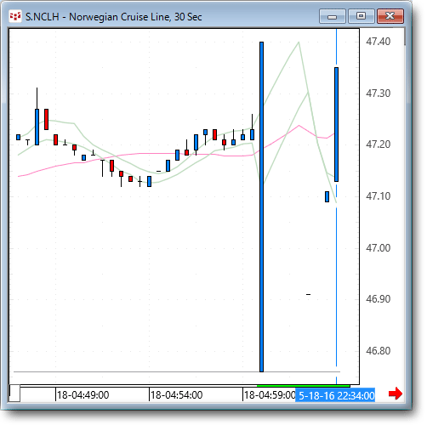Image resolution: width=427 pixels, height=425 pixels.
Task: Click the small white box beside the time axis
Action: (14, 394)
